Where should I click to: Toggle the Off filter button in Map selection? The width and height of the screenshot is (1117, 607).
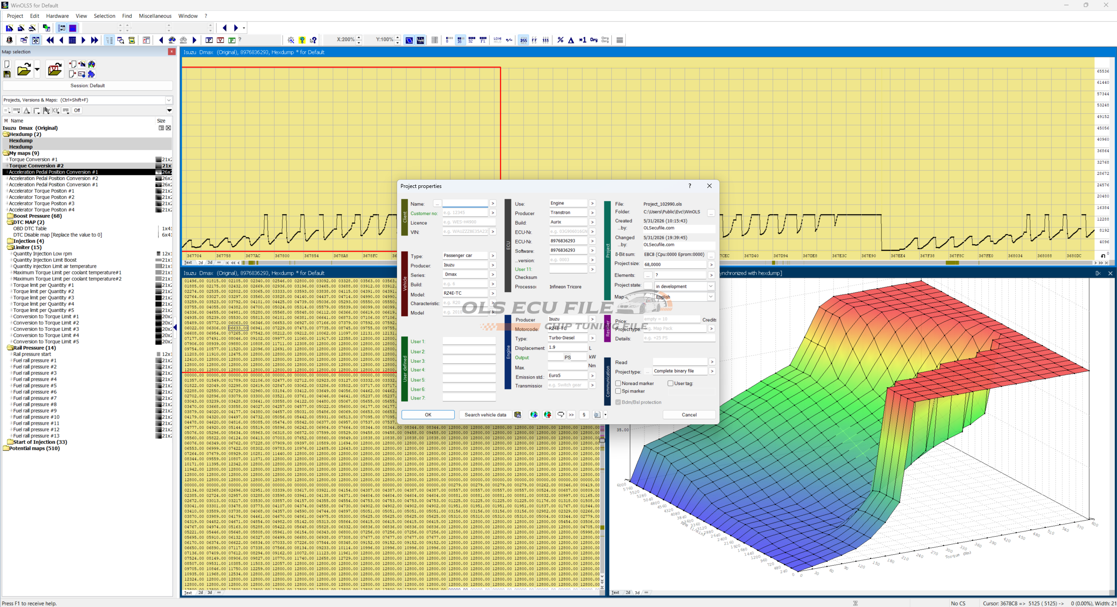point(77,110)
